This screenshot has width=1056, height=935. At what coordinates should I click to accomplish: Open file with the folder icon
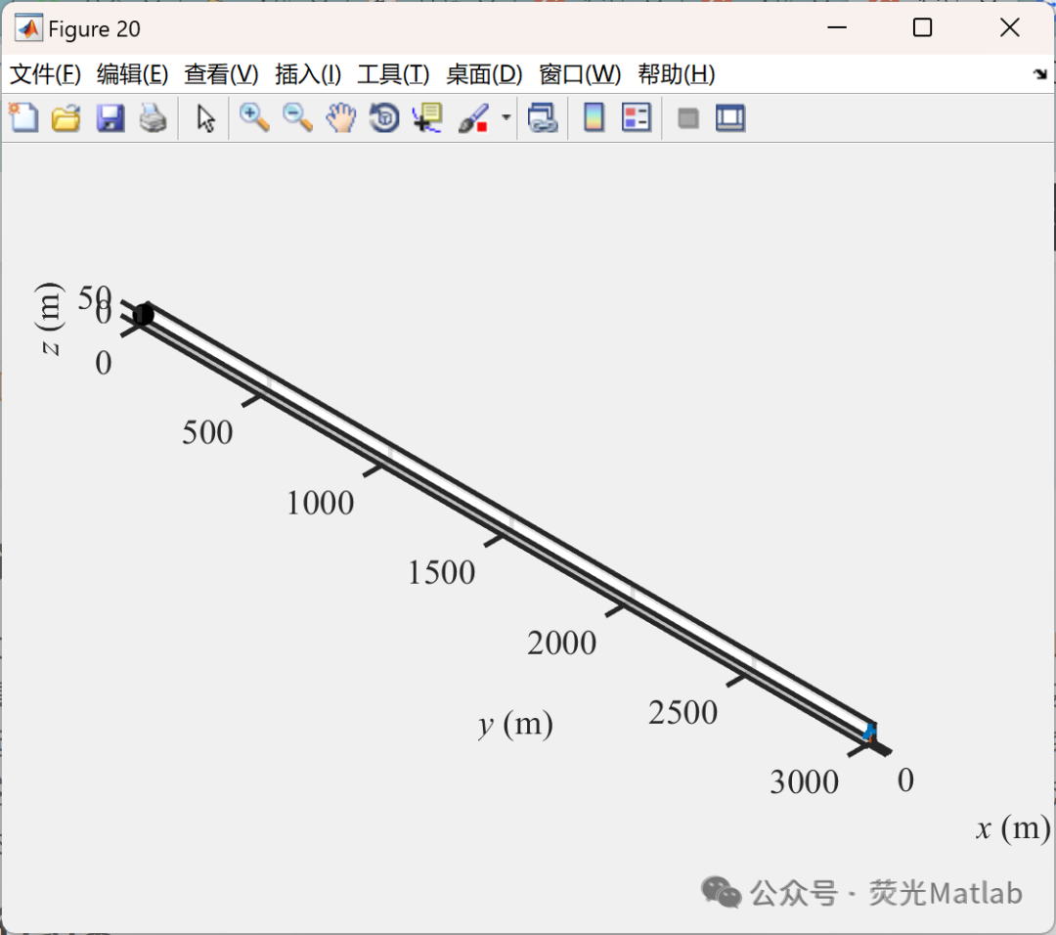(66, 118)
